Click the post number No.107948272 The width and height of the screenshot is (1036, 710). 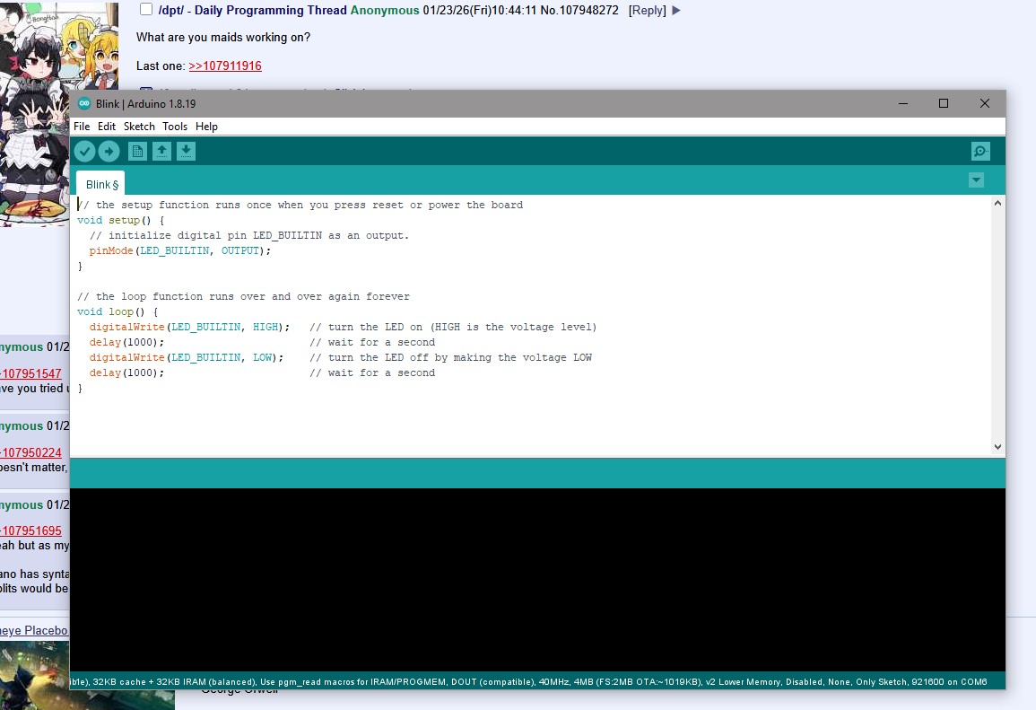click(579, 11)
